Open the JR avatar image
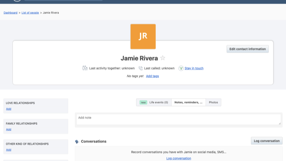 [143, 36]
